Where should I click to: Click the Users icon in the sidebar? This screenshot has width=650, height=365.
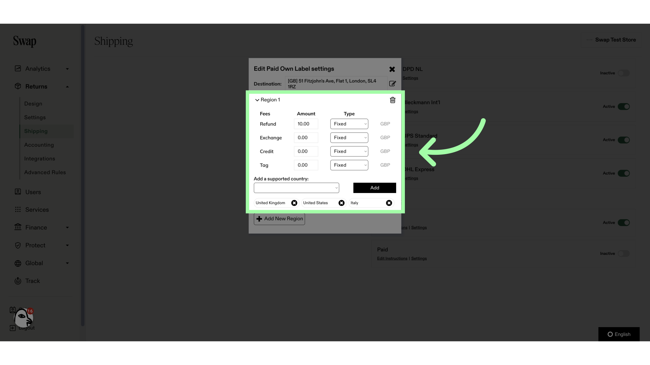click(18, 192)
